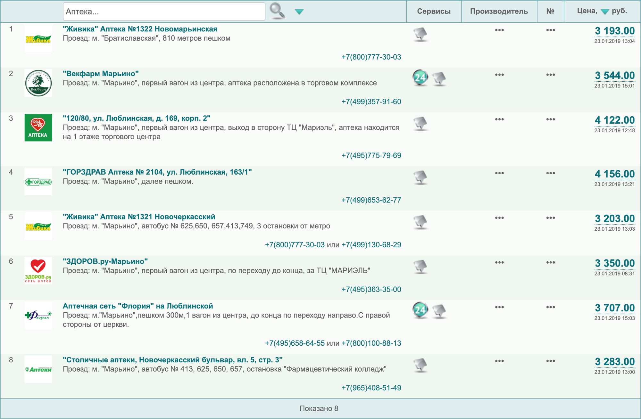Screen dimensions: 641x419
Task: Expand number dots for Столичные аптеки
Action: pos(551,361)
